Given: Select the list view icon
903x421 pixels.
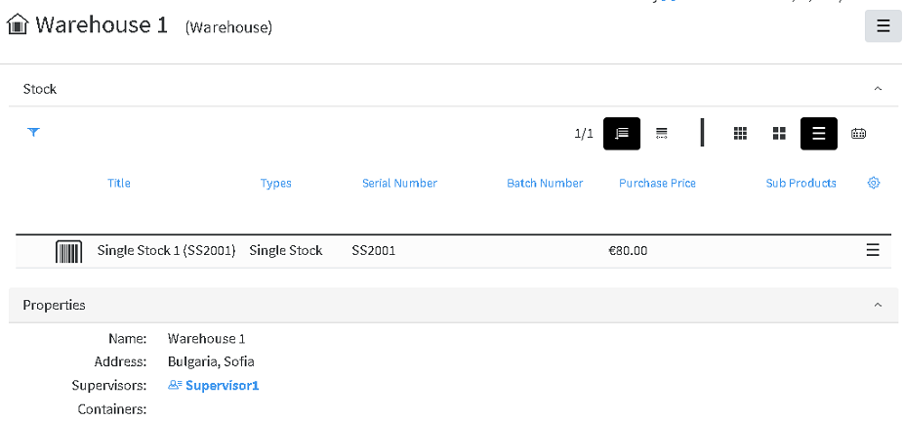Looking at the screenshot, I should [818, 134].
